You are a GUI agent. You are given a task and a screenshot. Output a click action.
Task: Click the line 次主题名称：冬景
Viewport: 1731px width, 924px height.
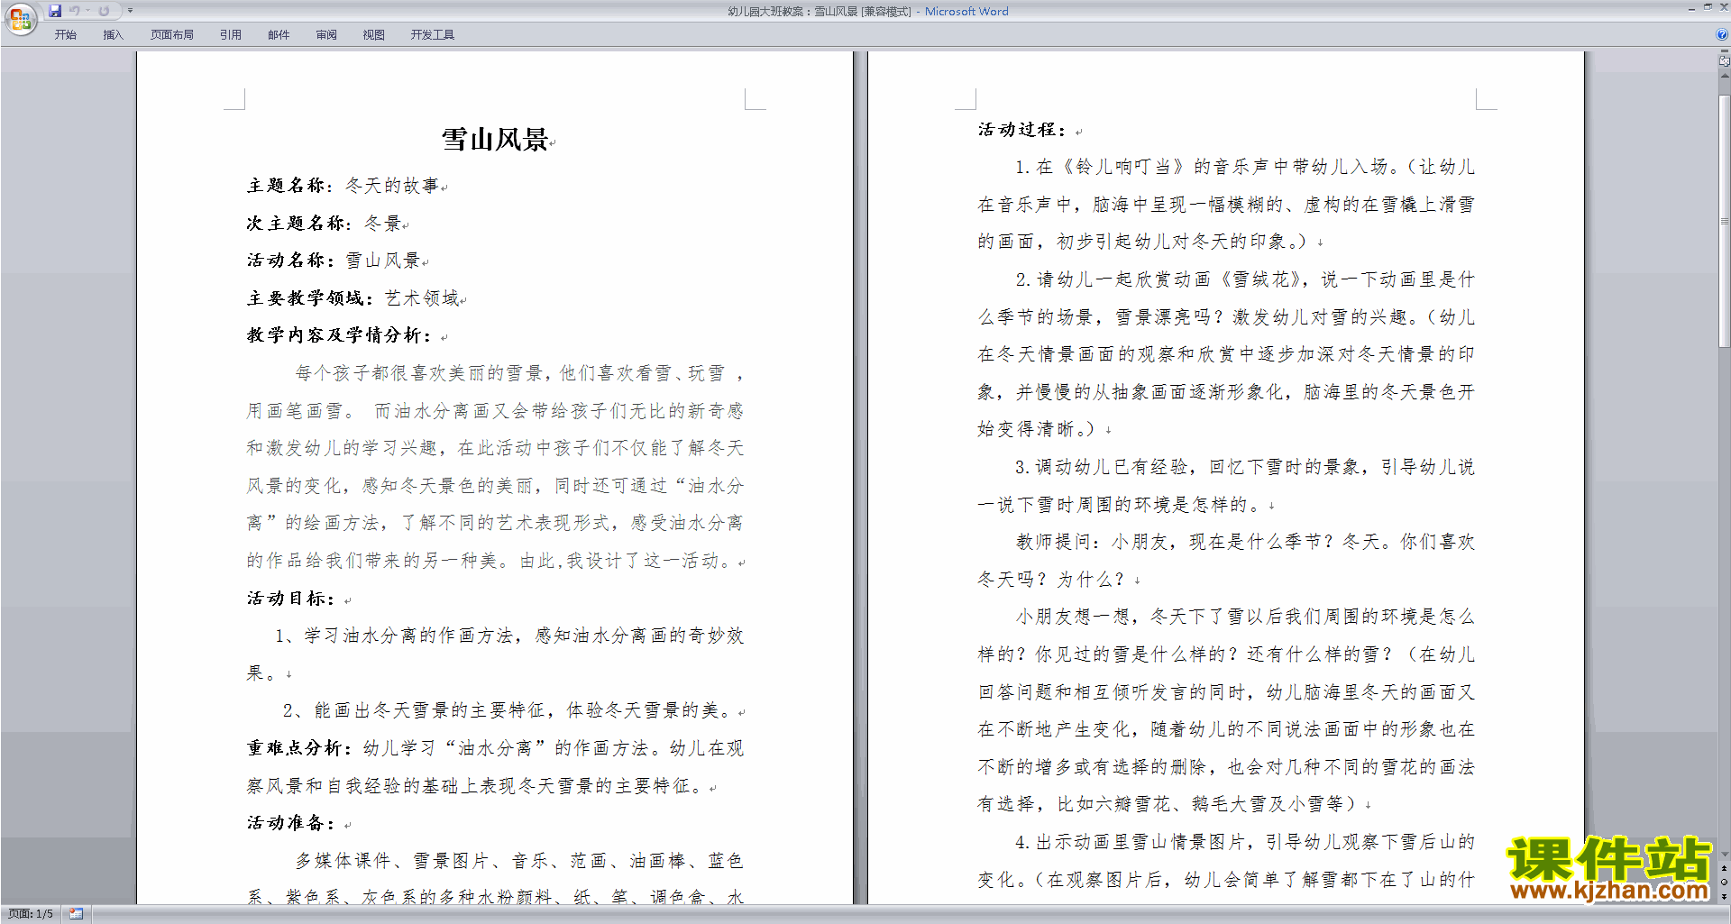tap(325, 224)
